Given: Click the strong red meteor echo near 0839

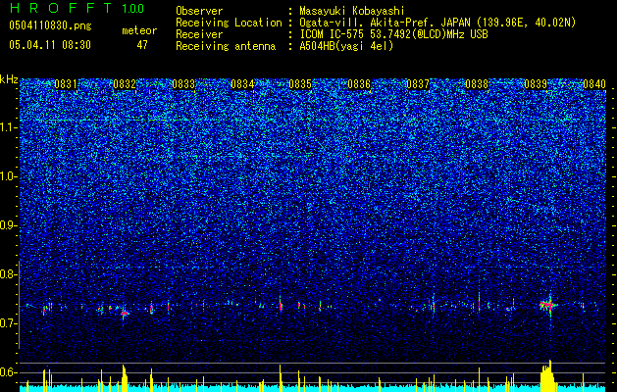Looking at the screenshot, I should tap(547, 305).
